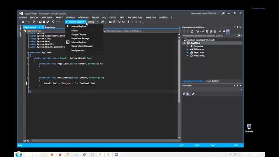
Task: Click the Internet Explorer run button
Action: (75, 22)
